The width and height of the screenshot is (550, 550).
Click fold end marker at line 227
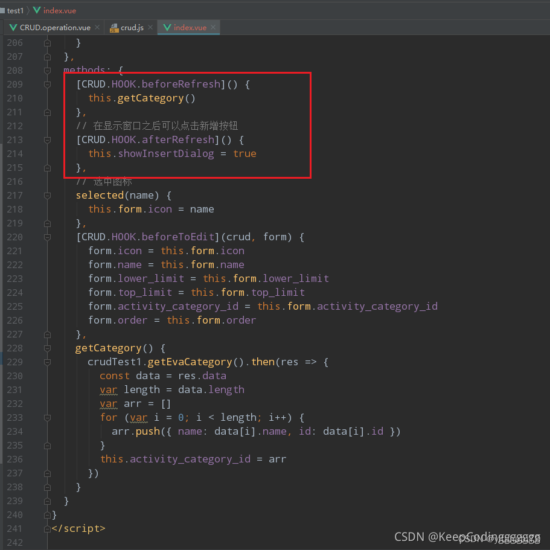pos(47,334)
